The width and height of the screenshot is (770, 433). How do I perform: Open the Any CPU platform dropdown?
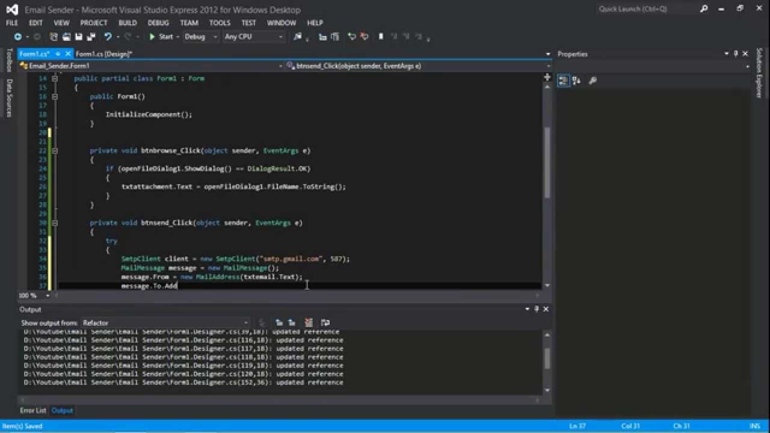(253, 37)
